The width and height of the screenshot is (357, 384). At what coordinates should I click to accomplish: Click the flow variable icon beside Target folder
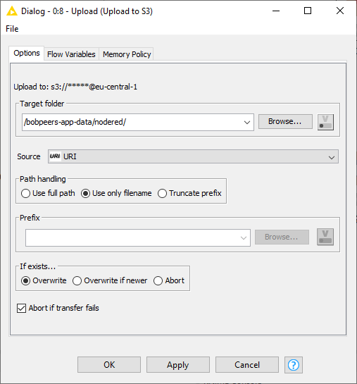pos(325,122)
